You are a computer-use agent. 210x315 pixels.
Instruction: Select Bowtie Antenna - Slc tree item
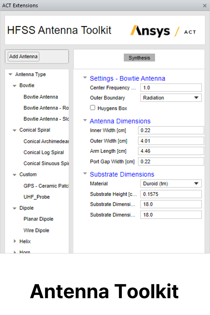click(46, 119)
